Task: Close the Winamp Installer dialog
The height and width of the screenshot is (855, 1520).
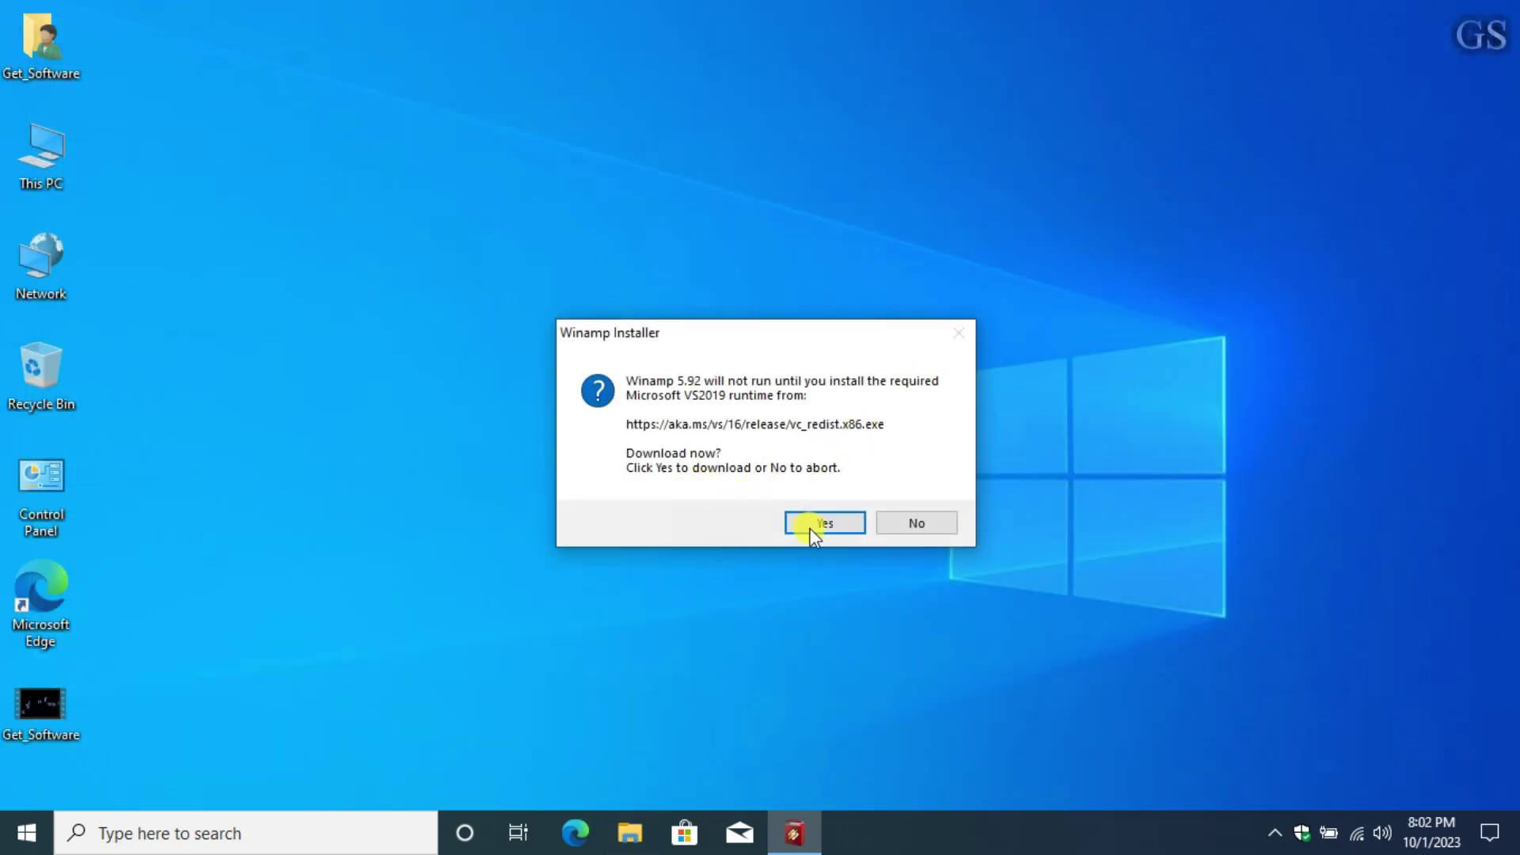Action: tap(959, 333)
